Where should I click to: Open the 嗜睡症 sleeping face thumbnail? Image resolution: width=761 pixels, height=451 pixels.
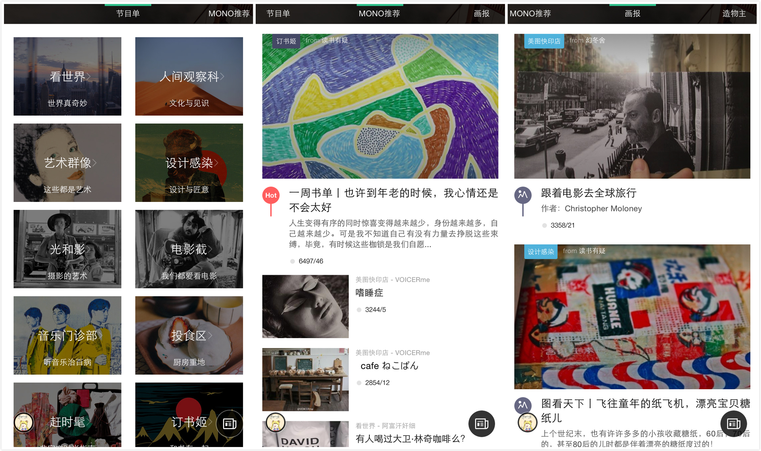tap(305, 306)
